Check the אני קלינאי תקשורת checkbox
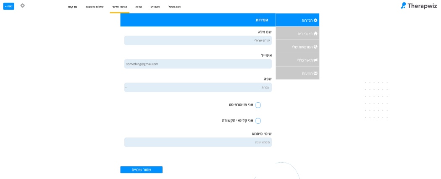This screenshot has width=441, height=179. point(258,121)
